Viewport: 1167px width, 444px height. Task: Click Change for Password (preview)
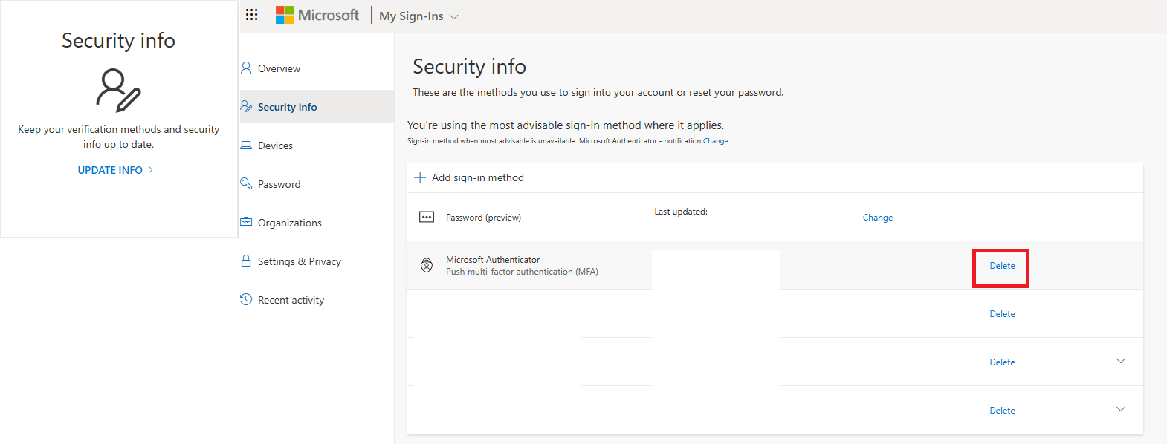click(x=878, y=218)
